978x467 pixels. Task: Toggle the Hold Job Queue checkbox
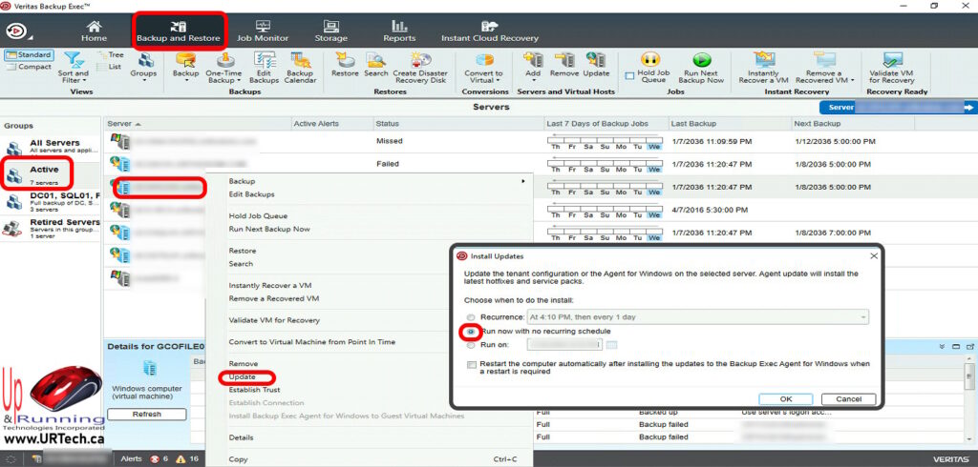click(627, 75)
